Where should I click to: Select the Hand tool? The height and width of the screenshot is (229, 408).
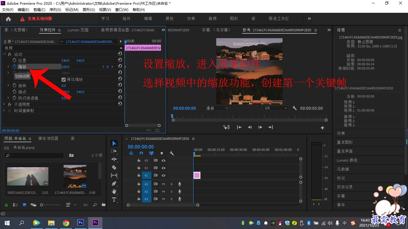pos(114,191)
